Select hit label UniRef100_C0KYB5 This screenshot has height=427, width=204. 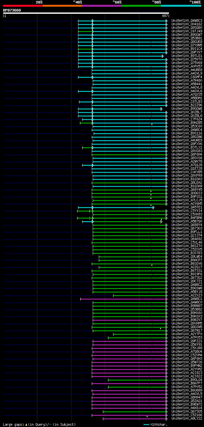click(x=187, y=172)
